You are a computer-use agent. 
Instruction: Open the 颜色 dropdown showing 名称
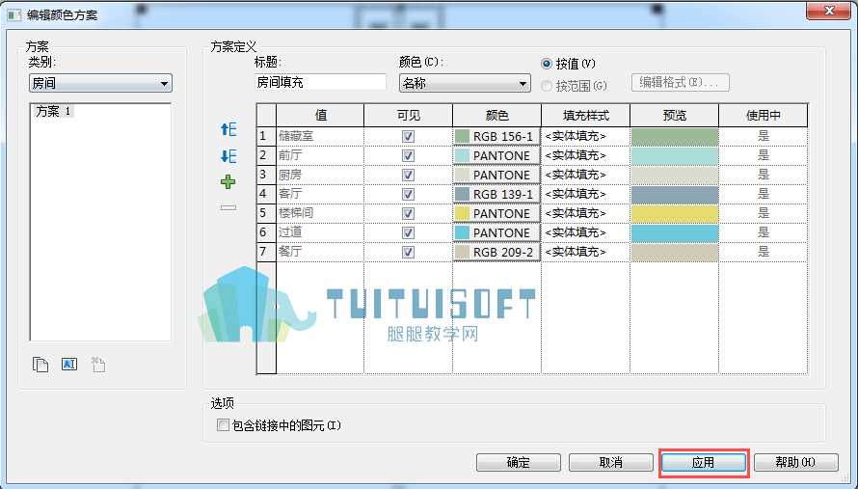pos(465,83)
